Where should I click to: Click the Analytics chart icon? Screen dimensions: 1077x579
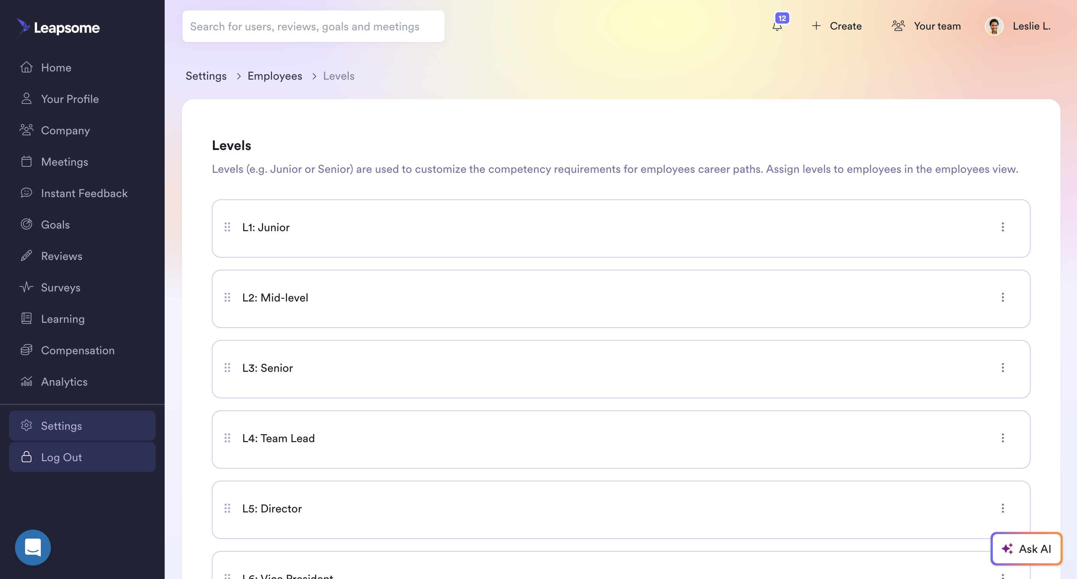point(26,381)
